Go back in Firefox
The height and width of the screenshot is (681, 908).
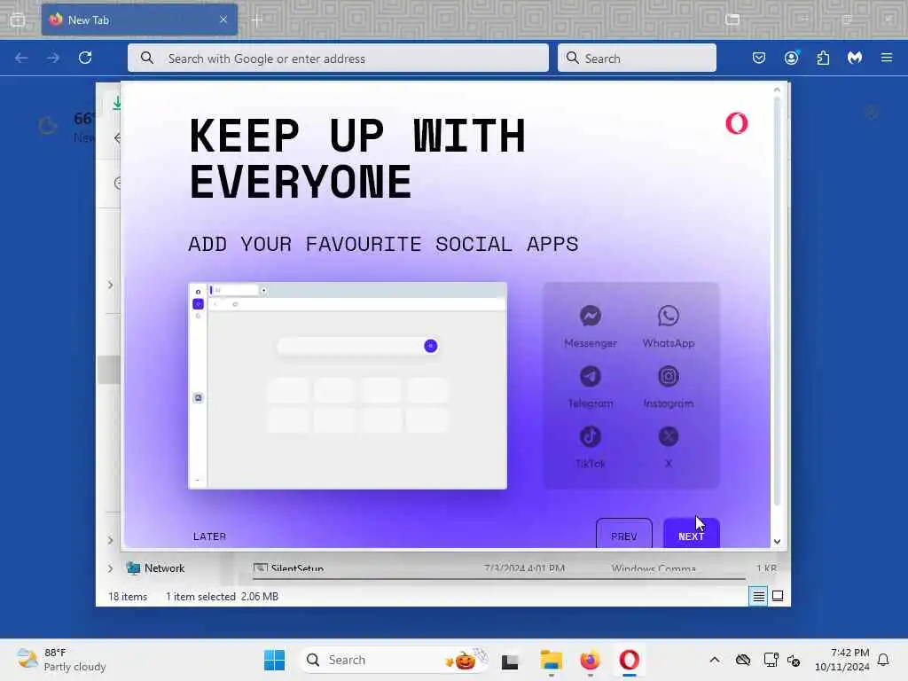coord(21,58)
